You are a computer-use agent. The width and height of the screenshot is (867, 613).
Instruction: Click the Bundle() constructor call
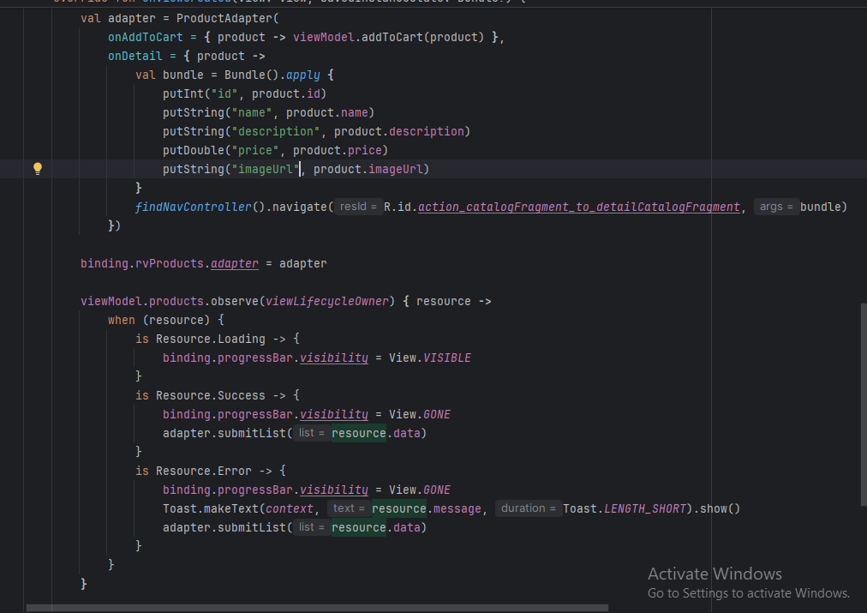click(252, 75)
